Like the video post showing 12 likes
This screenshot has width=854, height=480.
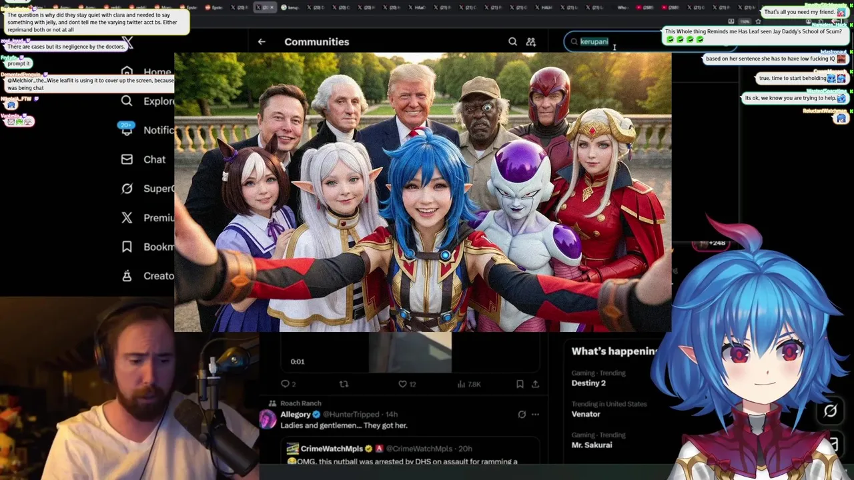[407, 384]
